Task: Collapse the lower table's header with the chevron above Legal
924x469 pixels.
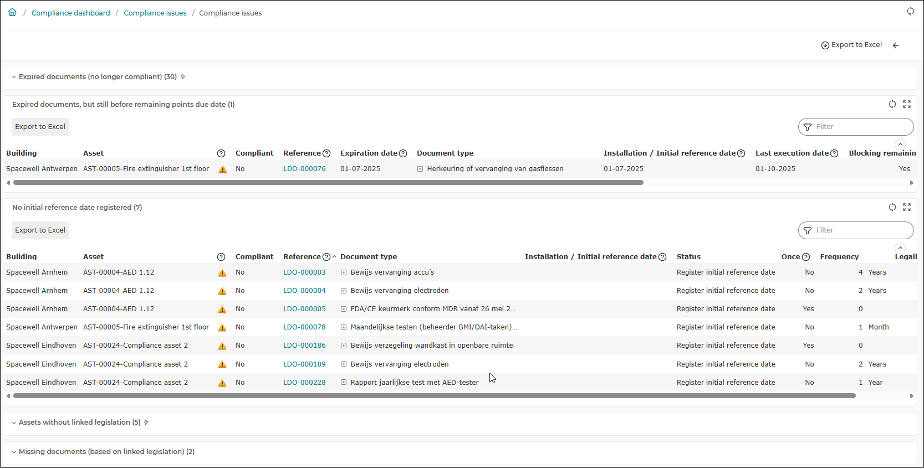Action: pyautogui.click(x=900, y=248)
